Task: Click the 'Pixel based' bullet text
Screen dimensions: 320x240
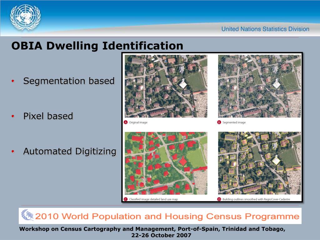Action: [48, 116]
